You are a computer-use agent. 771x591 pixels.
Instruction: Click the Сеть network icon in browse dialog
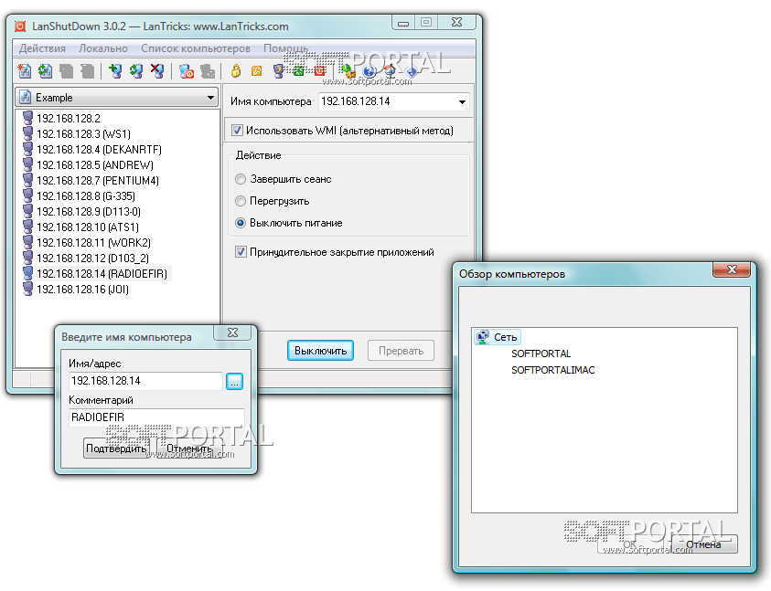click(482, 337)
